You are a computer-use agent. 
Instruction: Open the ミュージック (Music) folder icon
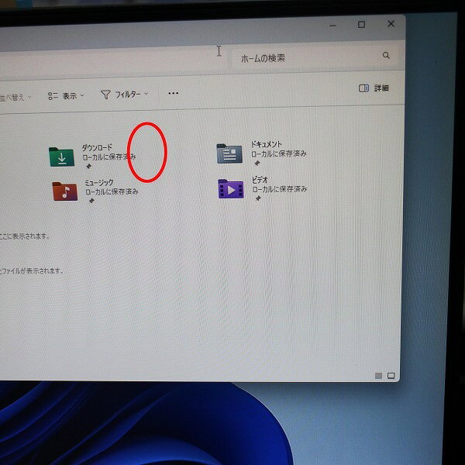65,191
